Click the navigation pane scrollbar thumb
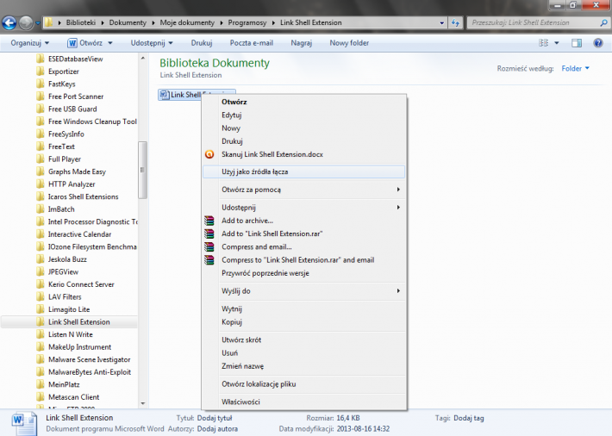 tap(142, 171)
